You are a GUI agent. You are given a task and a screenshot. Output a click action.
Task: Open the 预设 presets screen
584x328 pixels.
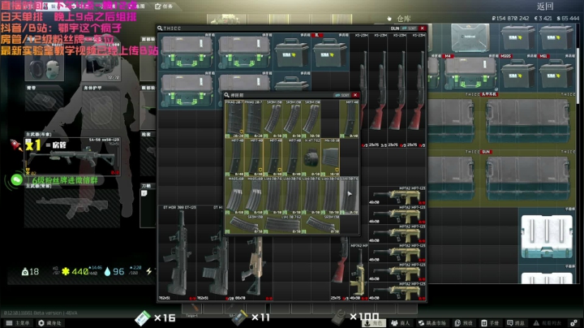tap(464, 323)
